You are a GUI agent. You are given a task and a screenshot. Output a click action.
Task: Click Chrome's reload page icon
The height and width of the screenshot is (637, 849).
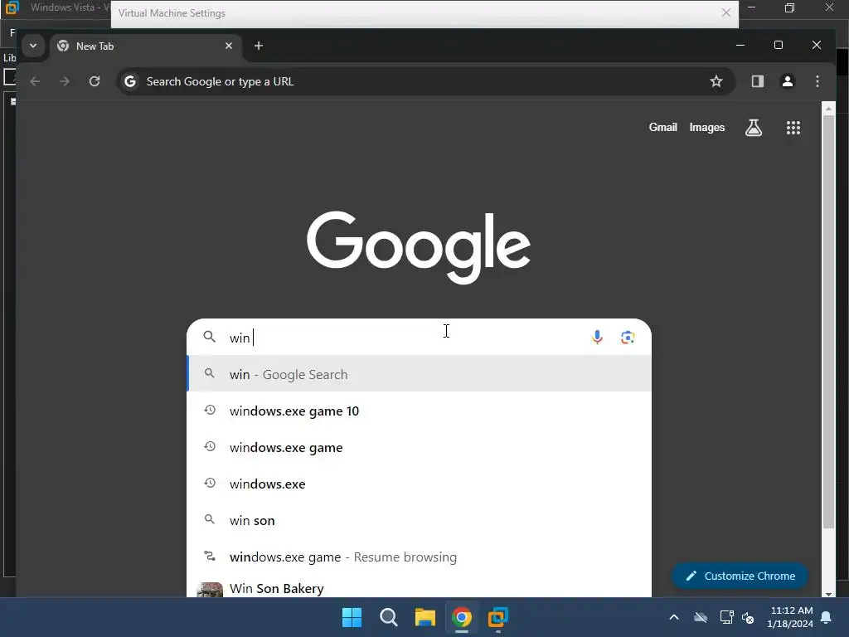[x=95, y=81]
